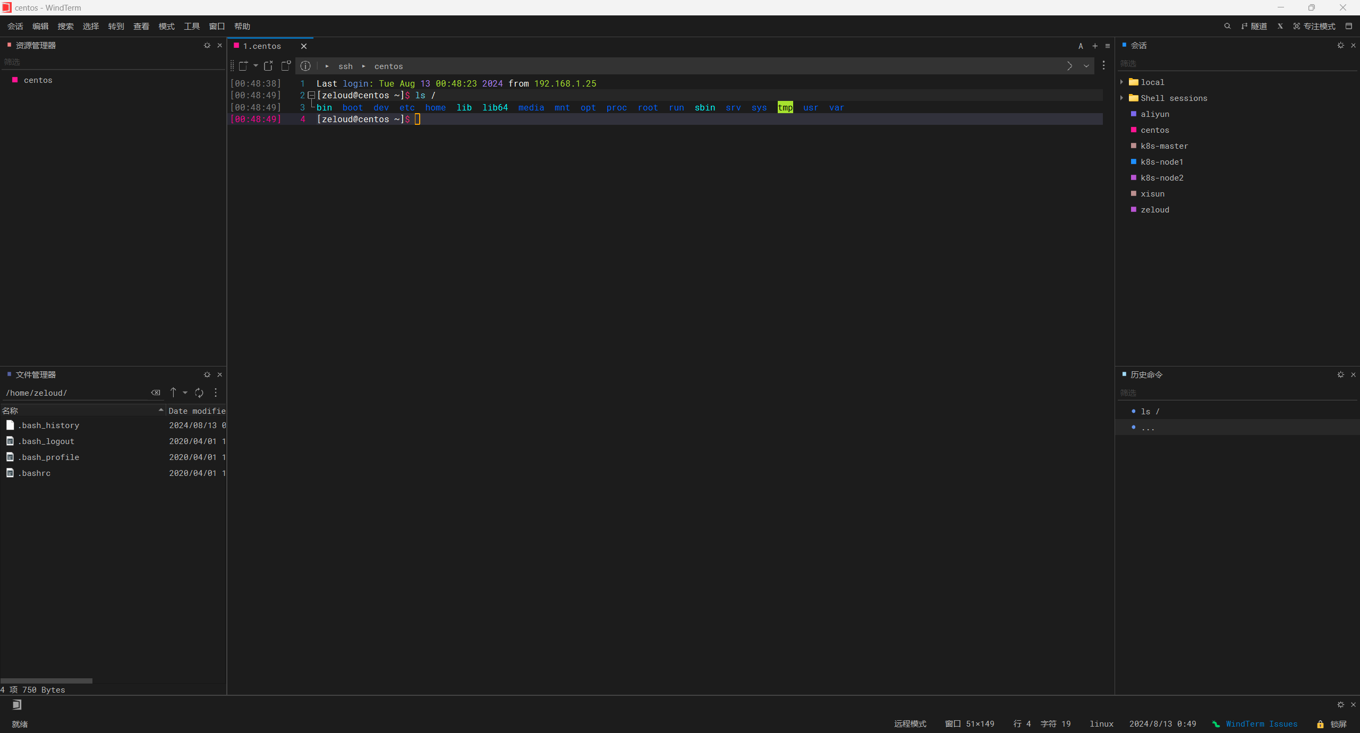Select the zeloud session
This screenshot has height=733, width=1360.
(1155, 209)
